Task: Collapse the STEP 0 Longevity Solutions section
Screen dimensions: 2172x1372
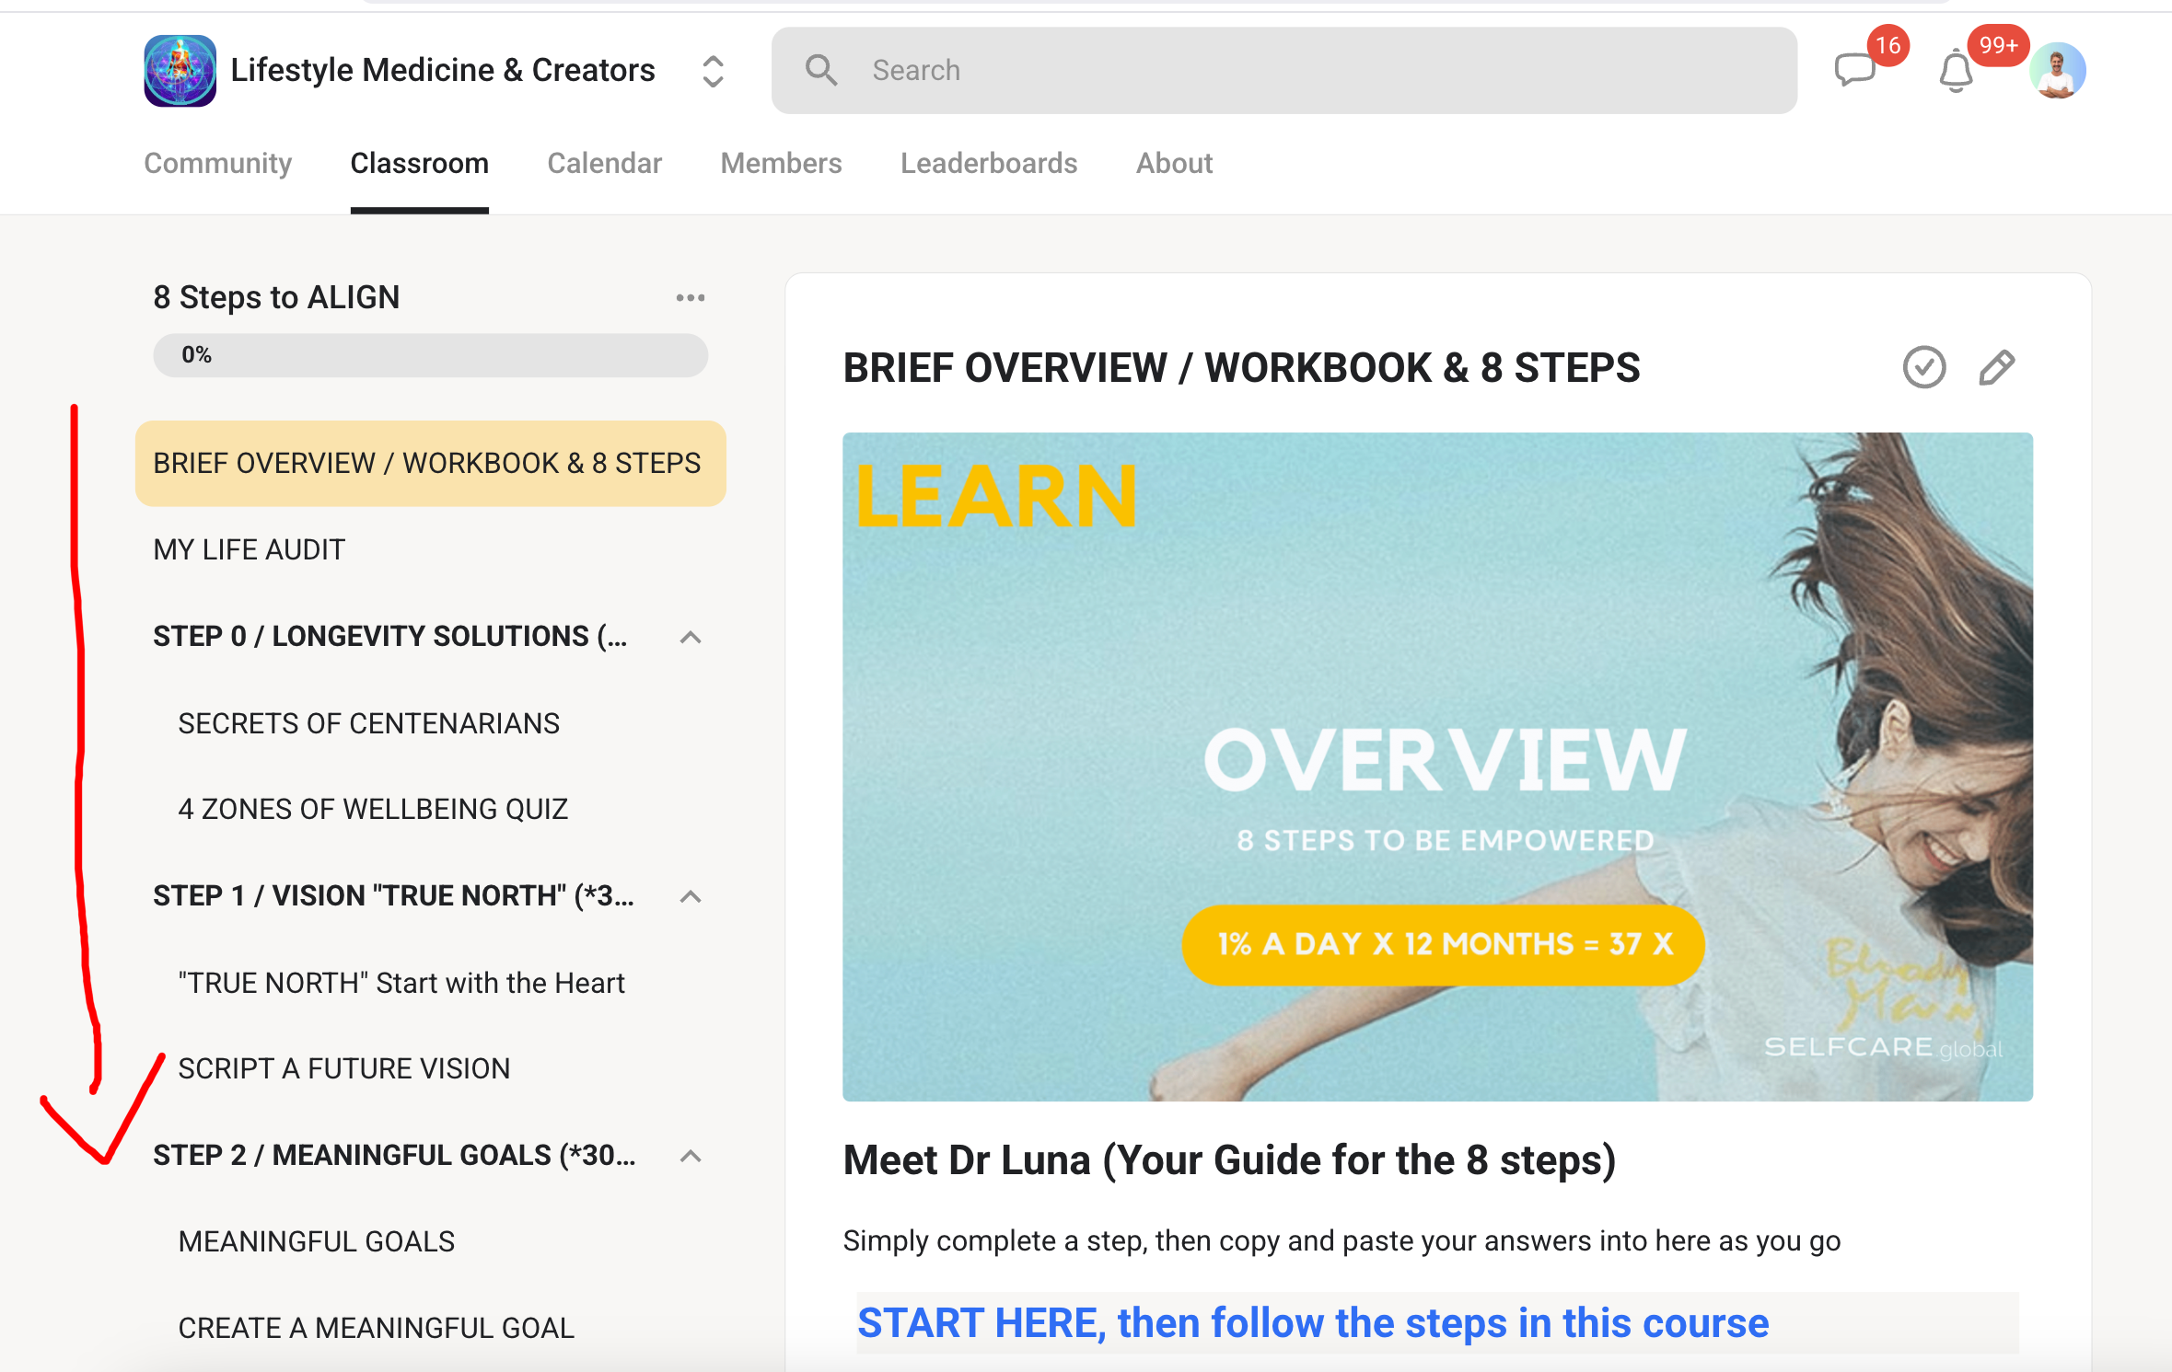Action: (x=690, y=637)
